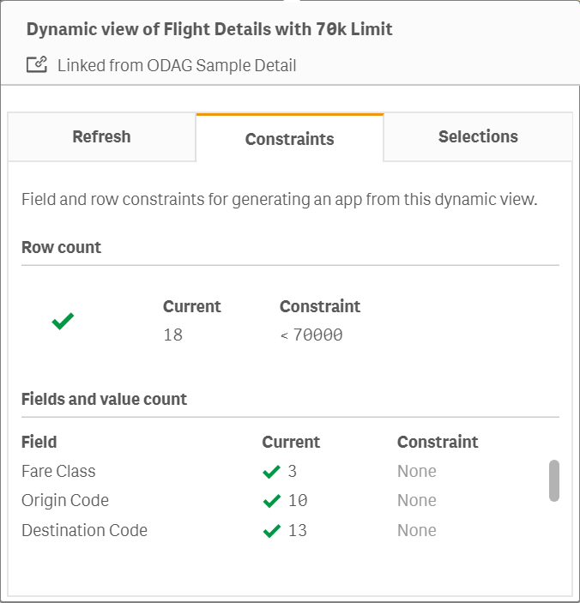Open the Selections tab
The height and width of the screenshot is (603, 580).
[x=478, y=136]
